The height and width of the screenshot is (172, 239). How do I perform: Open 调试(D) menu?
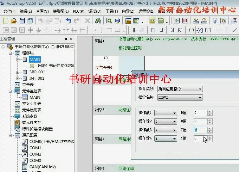click(x=95, y=11)
